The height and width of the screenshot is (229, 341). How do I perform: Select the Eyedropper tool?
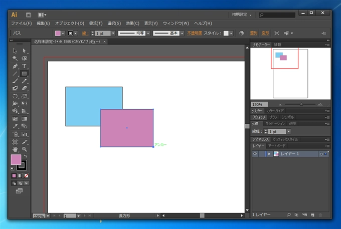[x=15, y=126]
